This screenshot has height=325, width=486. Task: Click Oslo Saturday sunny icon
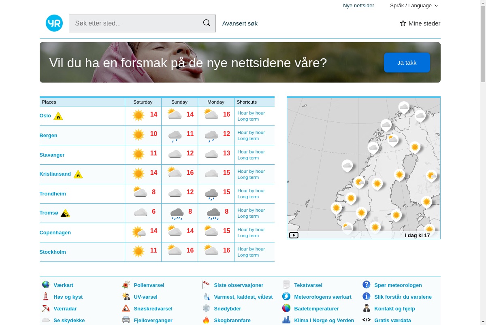click(x=139, y=115)
